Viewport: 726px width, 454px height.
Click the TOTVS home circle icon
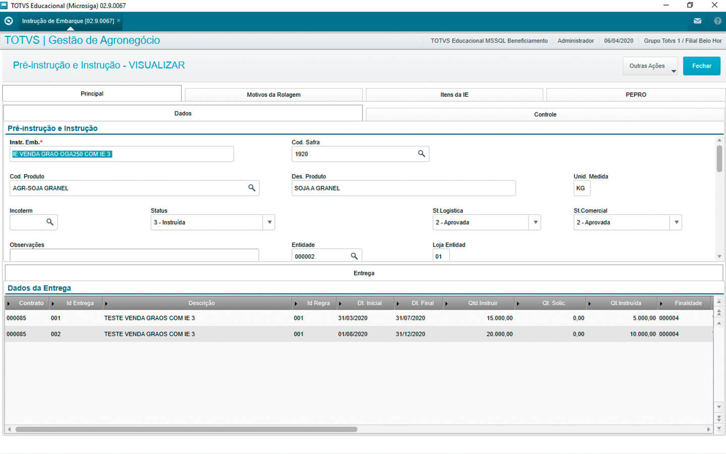(x=9, y=21)
